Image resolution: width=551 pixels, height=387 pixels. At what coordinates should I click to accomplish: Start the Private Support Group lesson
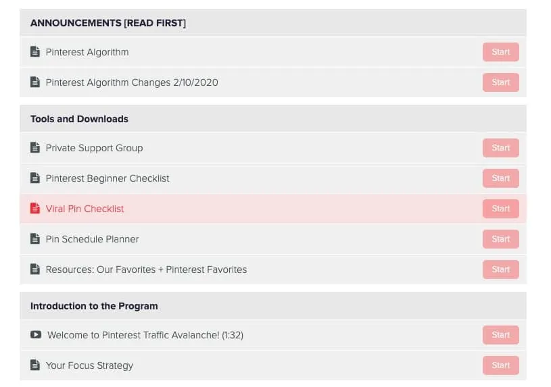(501, 148)
